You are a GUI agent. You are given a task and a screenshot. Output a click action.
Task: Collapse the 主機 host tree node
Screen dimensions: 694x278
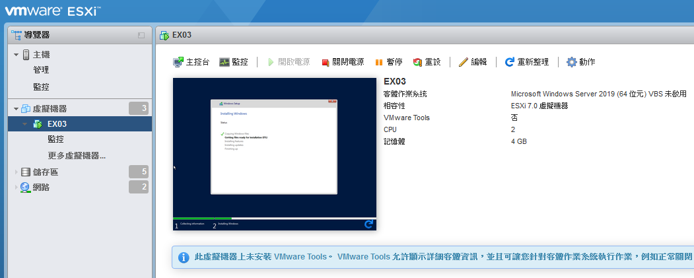[17, 55]
